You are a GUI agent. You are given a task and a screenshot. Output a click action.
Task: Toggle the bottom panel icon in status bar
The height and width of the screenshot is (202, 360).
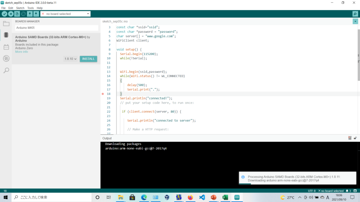[355, 191]
